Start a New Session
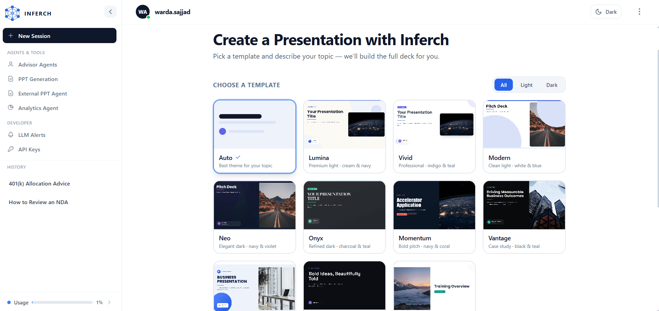 (59, 36)
